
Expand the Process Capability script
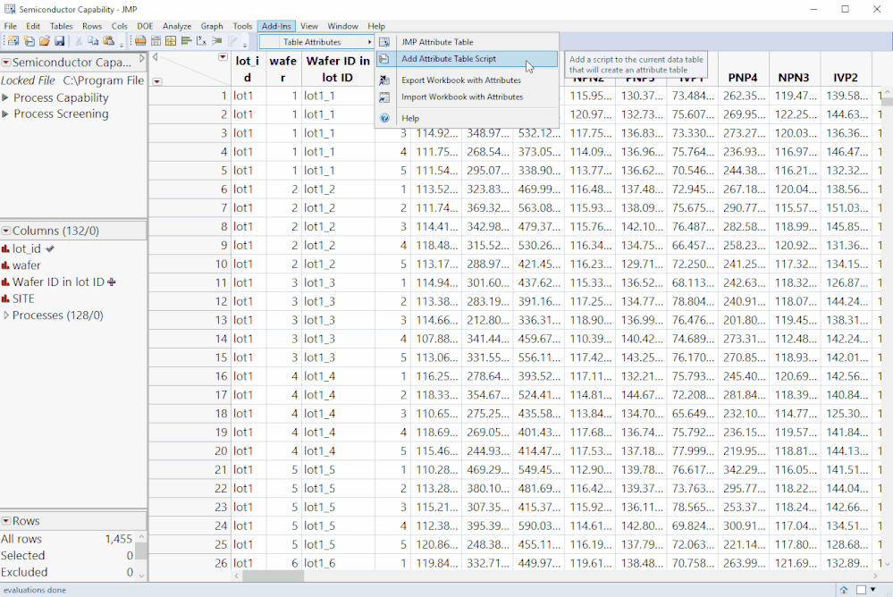click(6, 97)
